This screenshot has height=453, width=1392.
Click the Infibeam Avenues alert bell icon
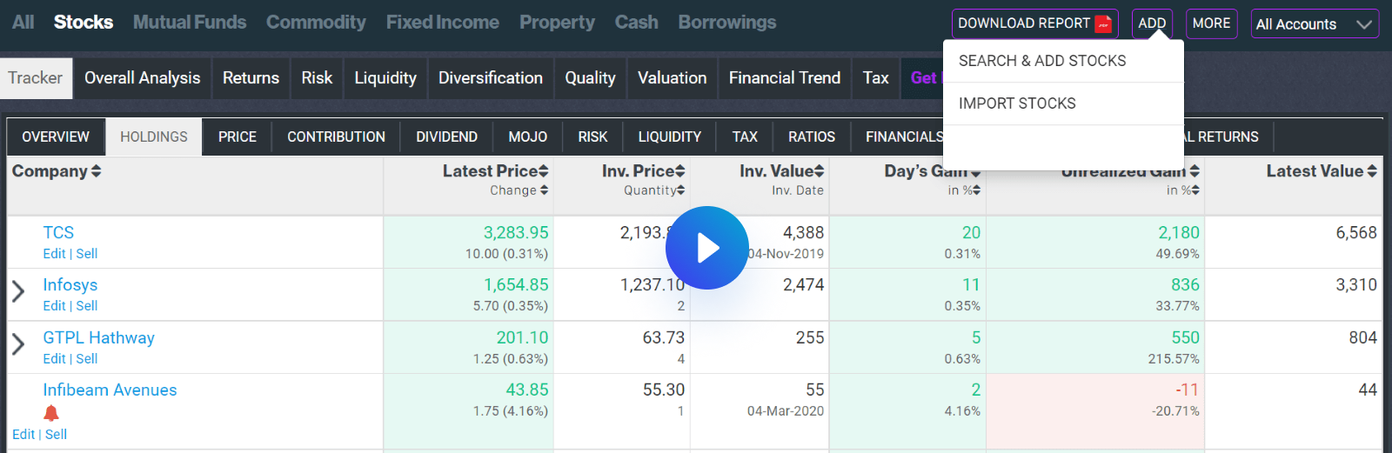point(51,413)
